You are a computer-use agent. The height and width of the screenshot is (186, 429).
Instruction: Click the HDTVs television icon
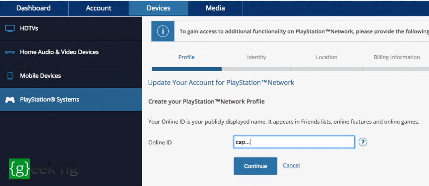pyautogui.click(x=10, y=28)
